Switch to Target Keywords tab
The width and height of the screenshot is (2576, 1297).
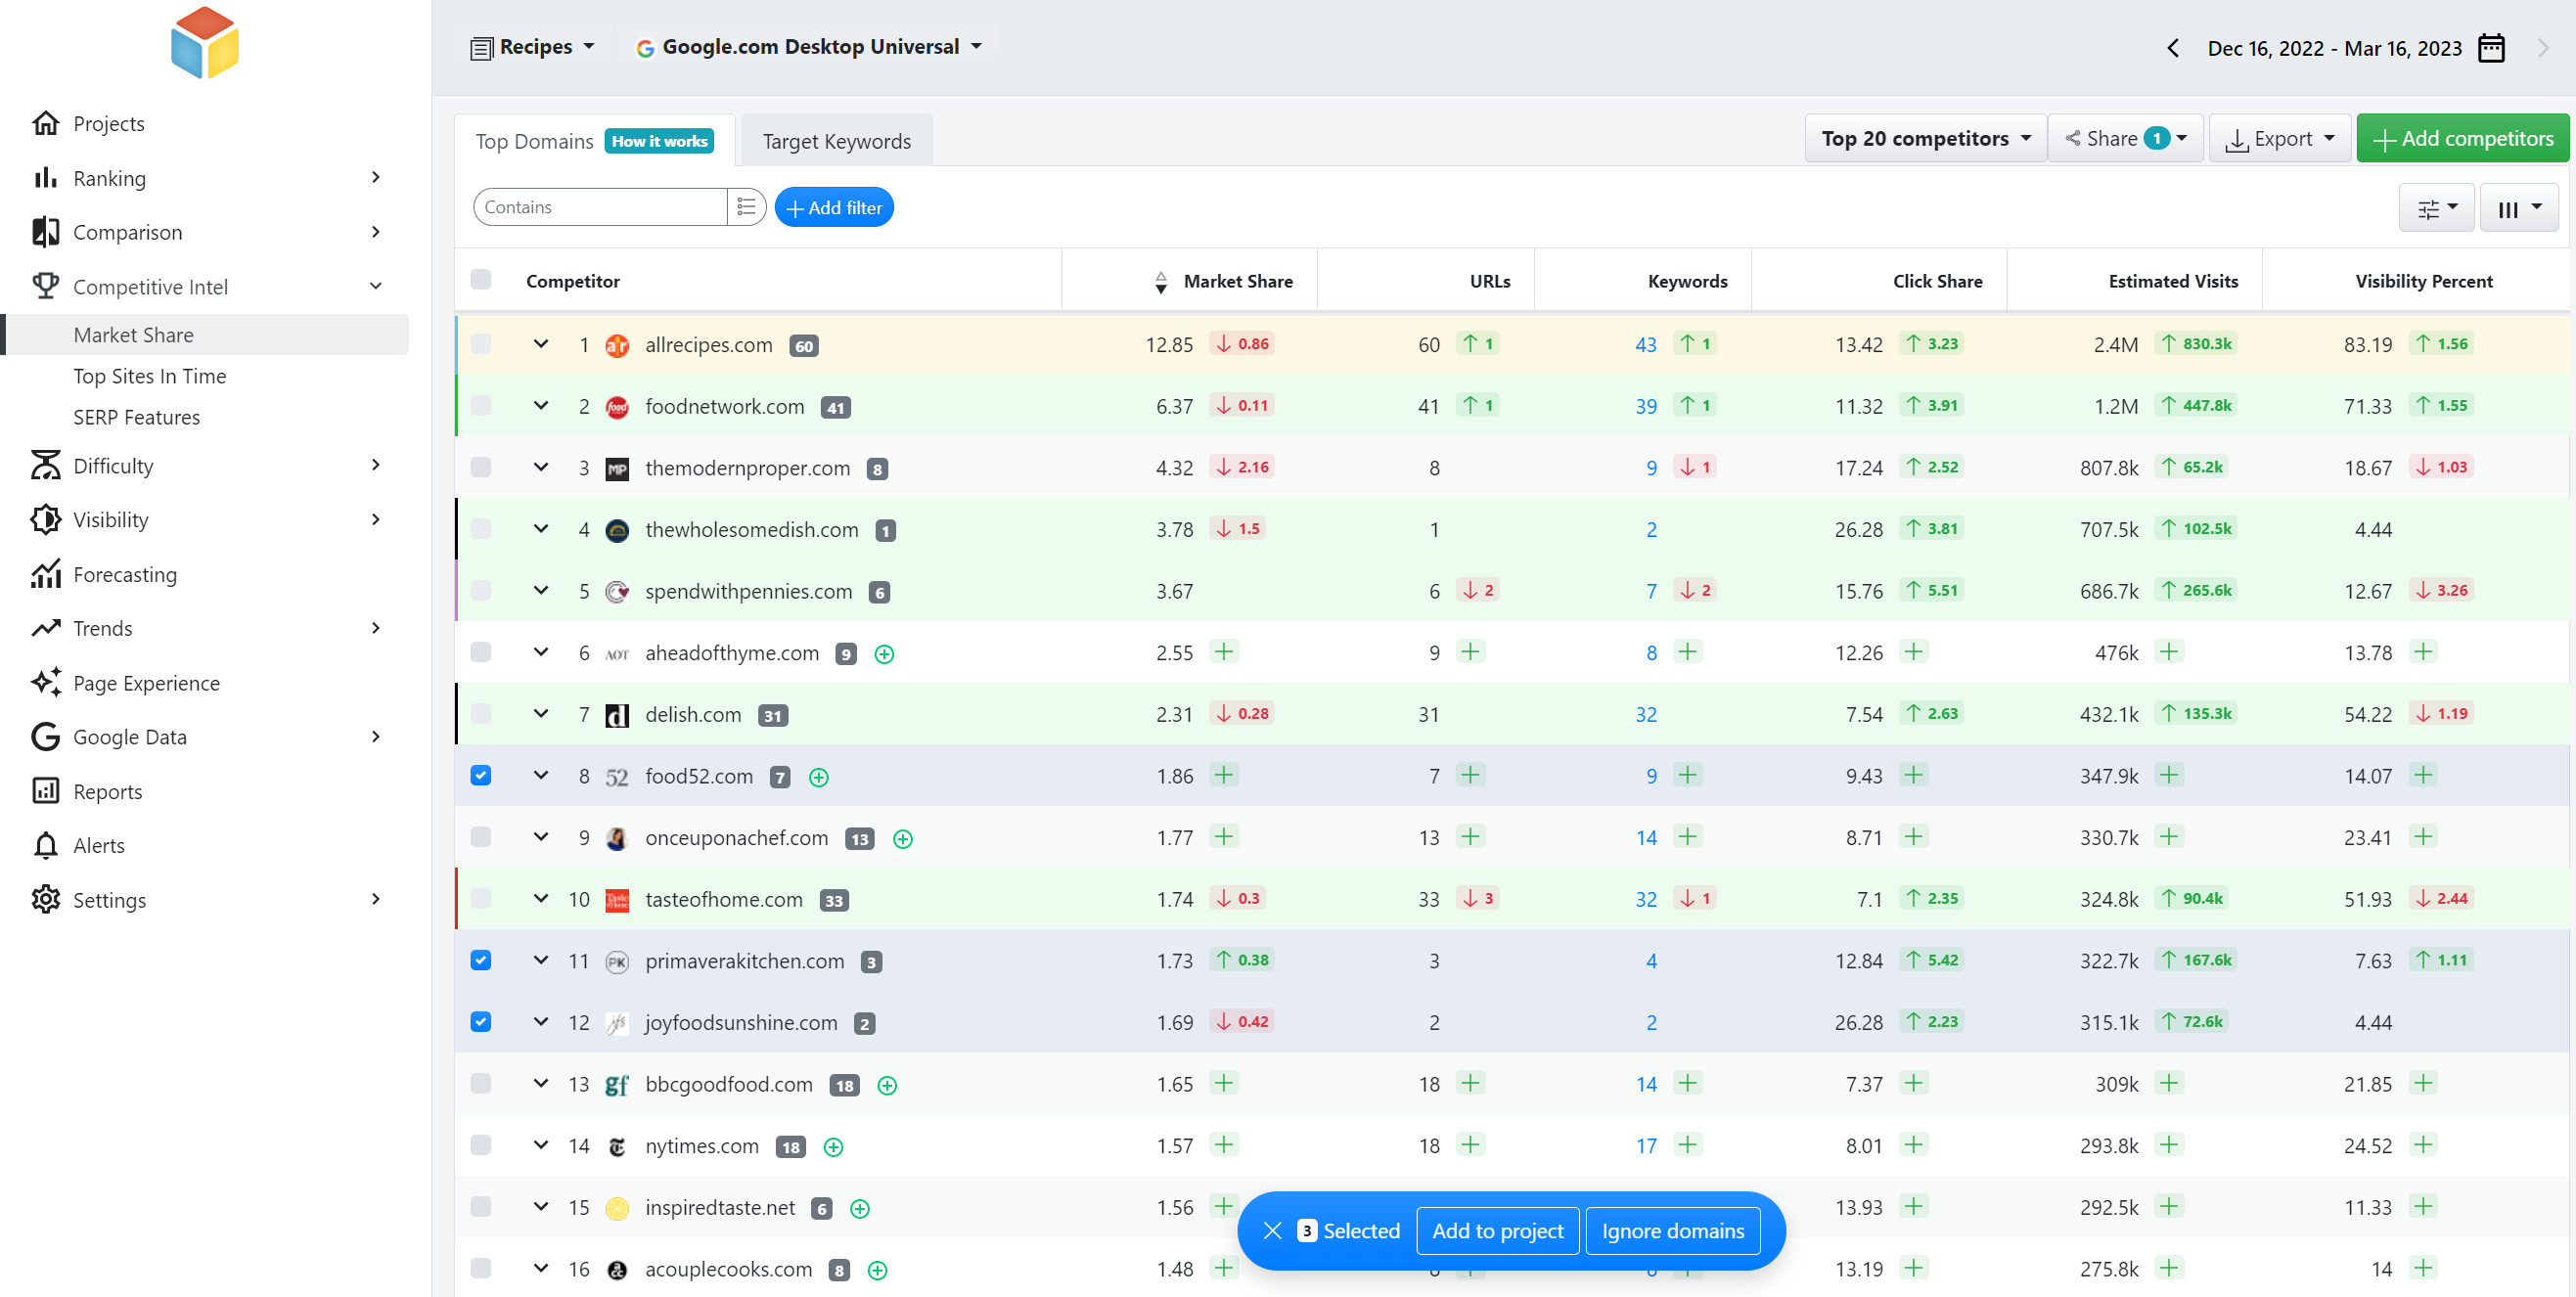(836, 141)
